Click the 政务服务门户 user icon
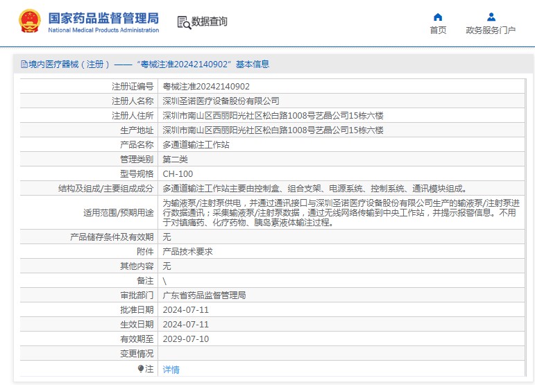 click(491, 17)
